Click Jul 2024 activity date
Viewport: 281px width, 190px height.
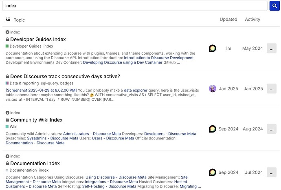click(254, 172)
